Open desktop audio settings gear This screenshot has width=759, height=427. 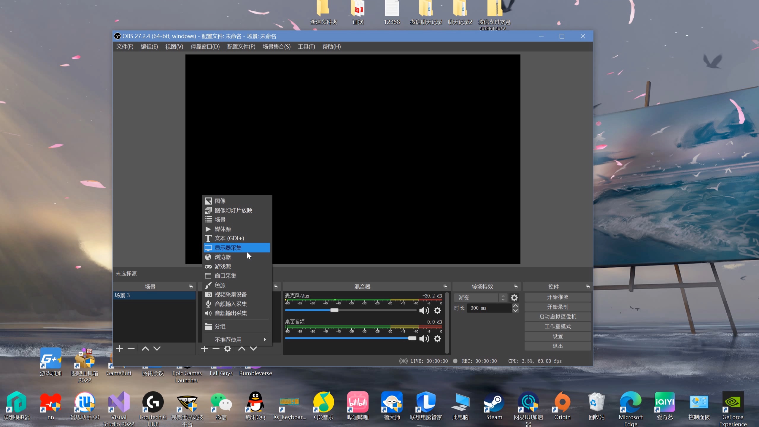(437, 339)
